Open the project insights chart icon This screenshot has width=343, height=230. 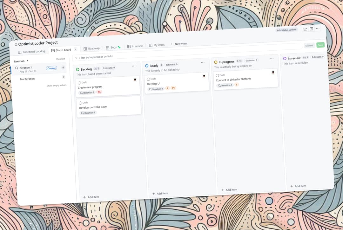click(x=305, y=29)
